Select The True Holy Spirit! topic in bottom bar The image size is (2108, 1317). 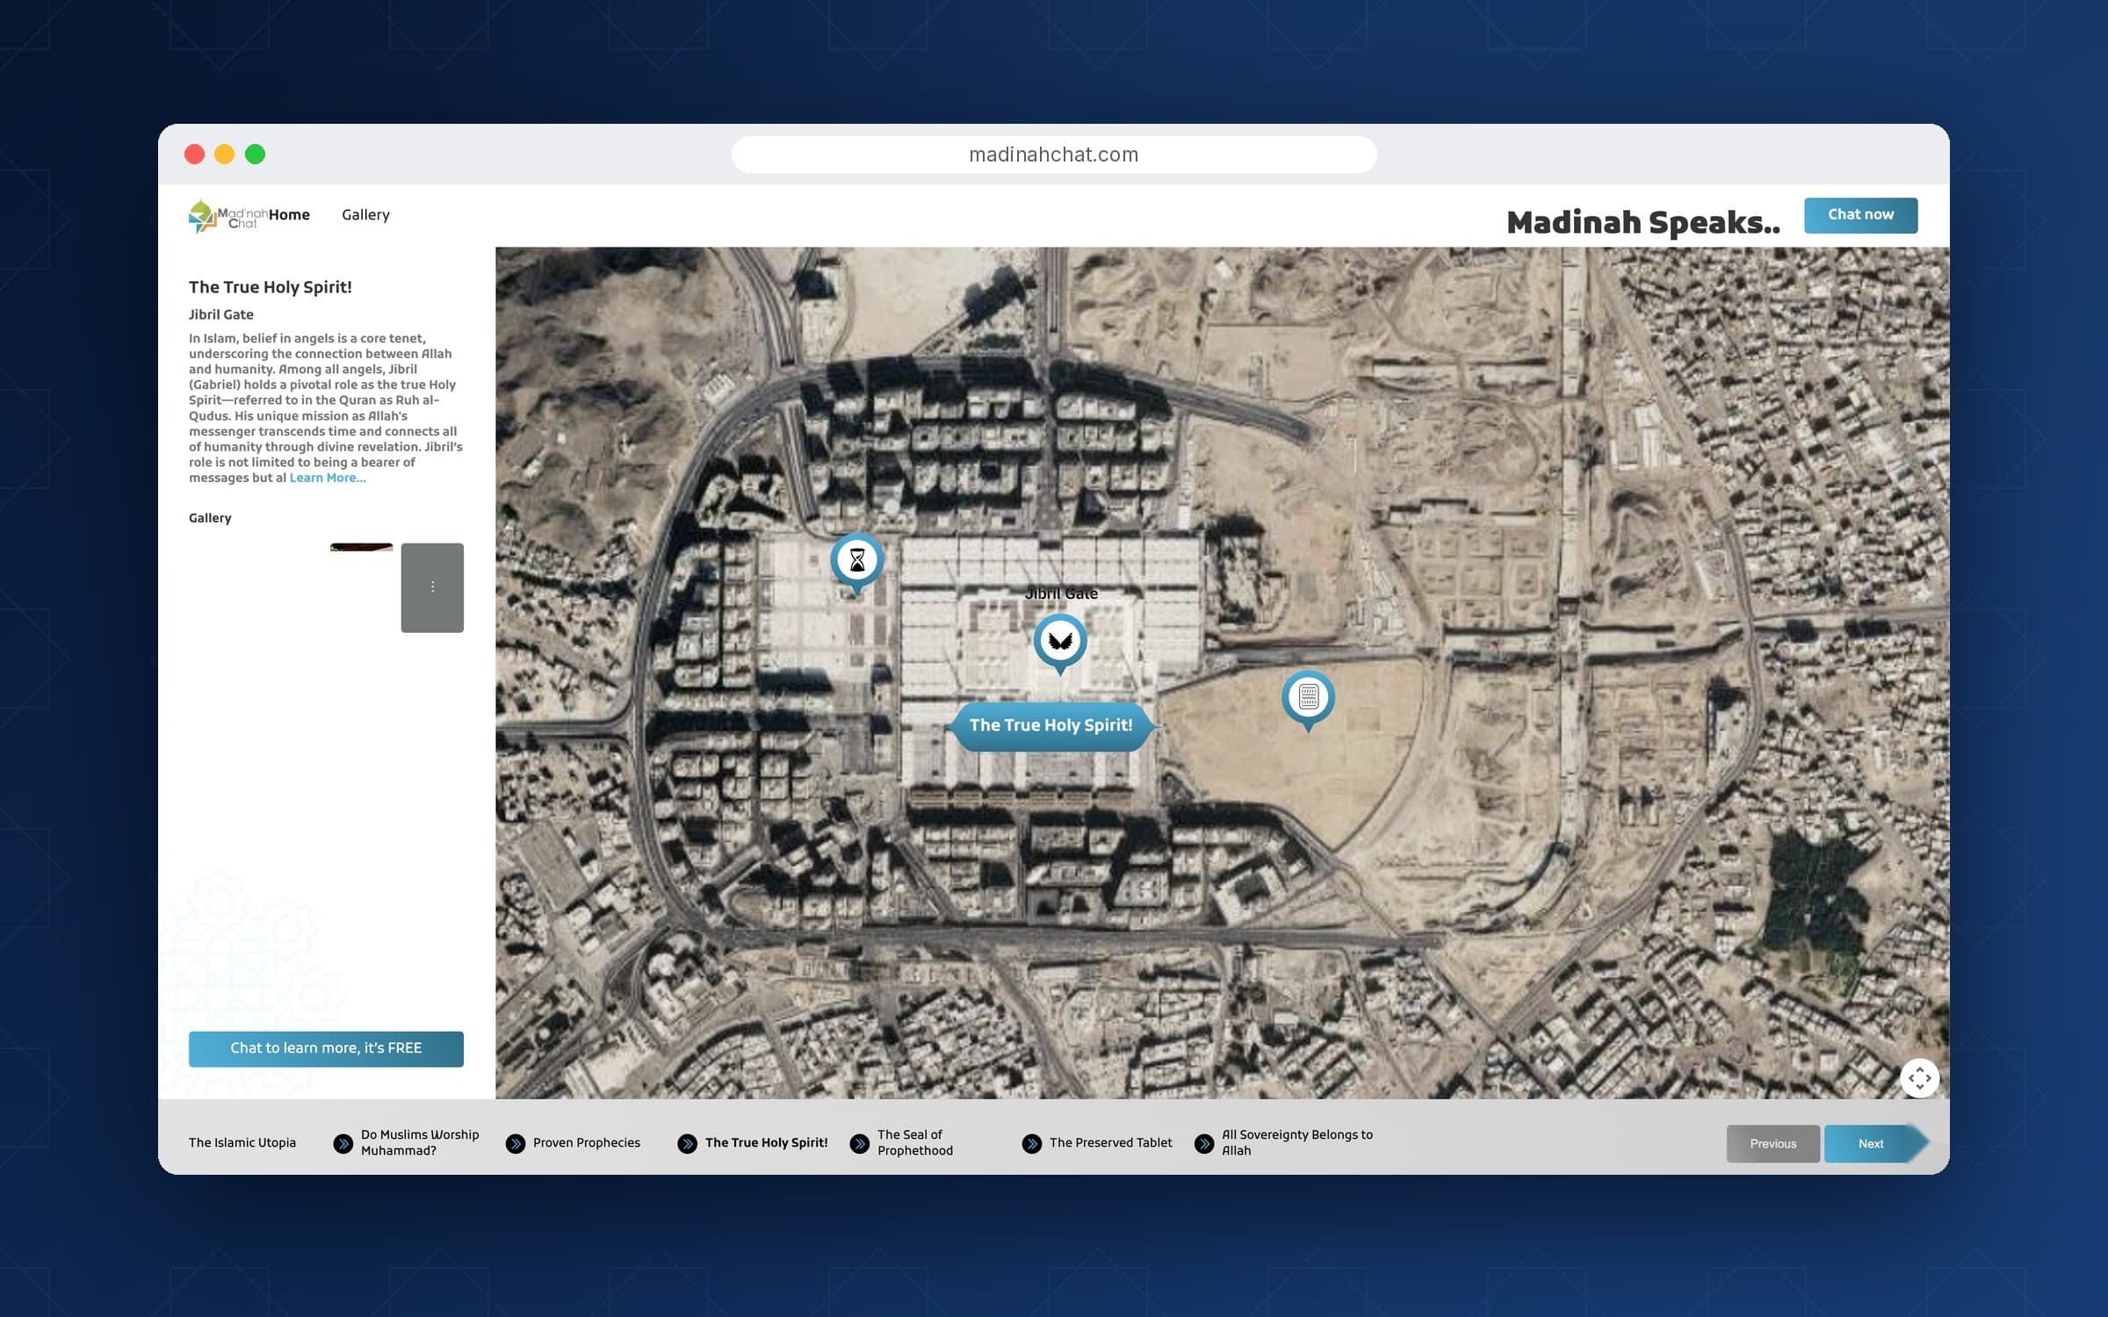coord(766,1142)
